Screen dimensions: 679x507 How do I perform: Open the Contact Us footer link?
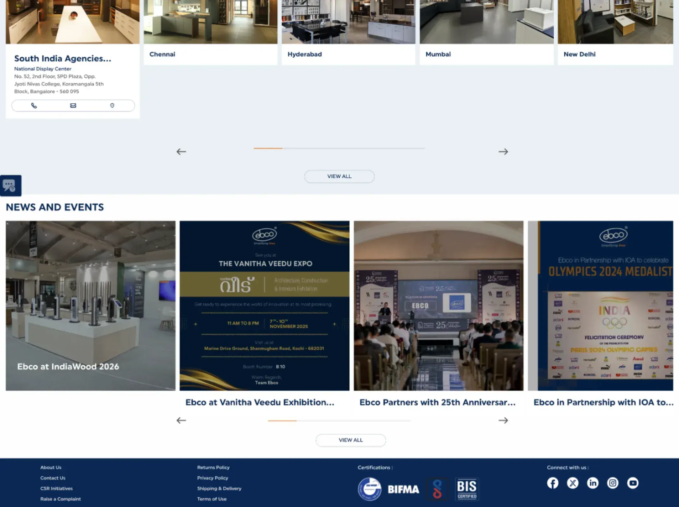pos(53,478)
